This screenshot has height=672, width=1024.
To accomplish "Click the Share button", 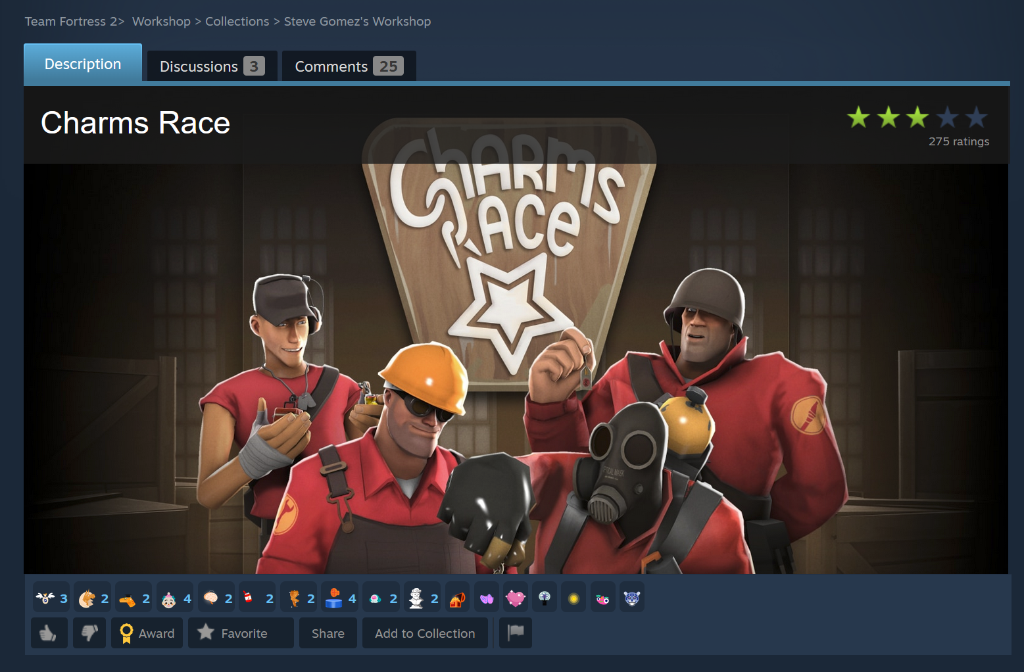I will (328, 633).
